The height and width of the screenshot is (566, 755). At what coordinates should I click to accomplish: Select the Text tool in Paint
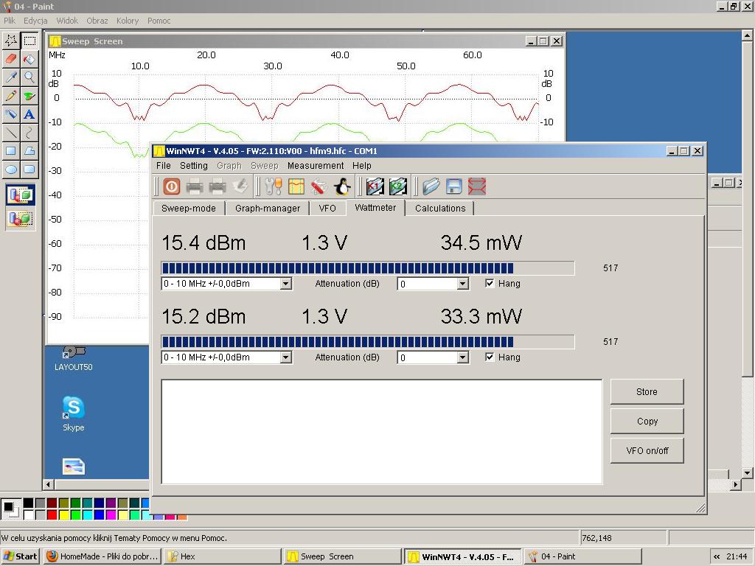pyautogui.click(x=29, y=114)
